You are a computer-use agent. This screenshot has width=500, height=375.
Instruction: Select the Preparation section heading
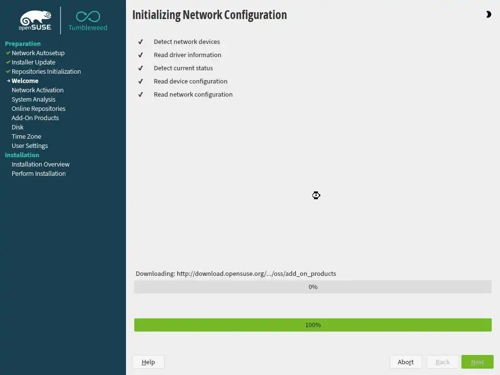22,43
